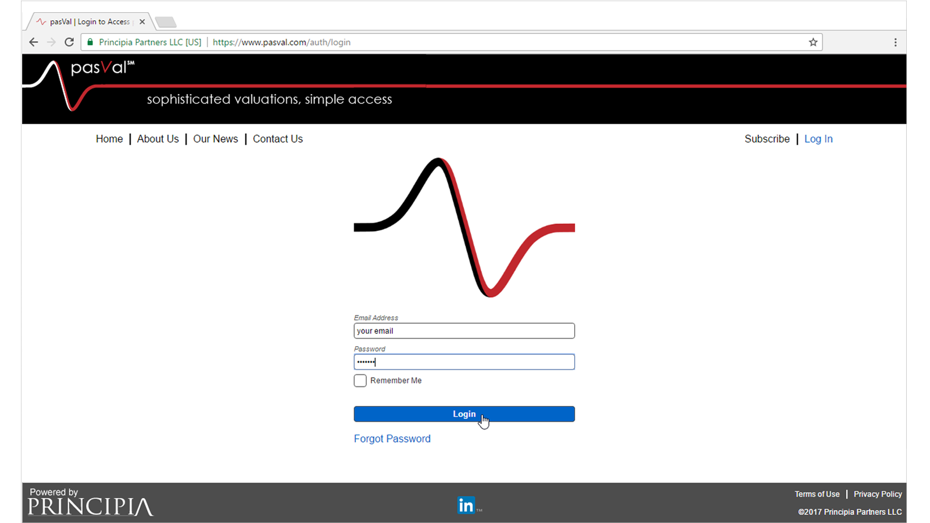Select the pasVal Login to Access tab

[x=89, y=22]
